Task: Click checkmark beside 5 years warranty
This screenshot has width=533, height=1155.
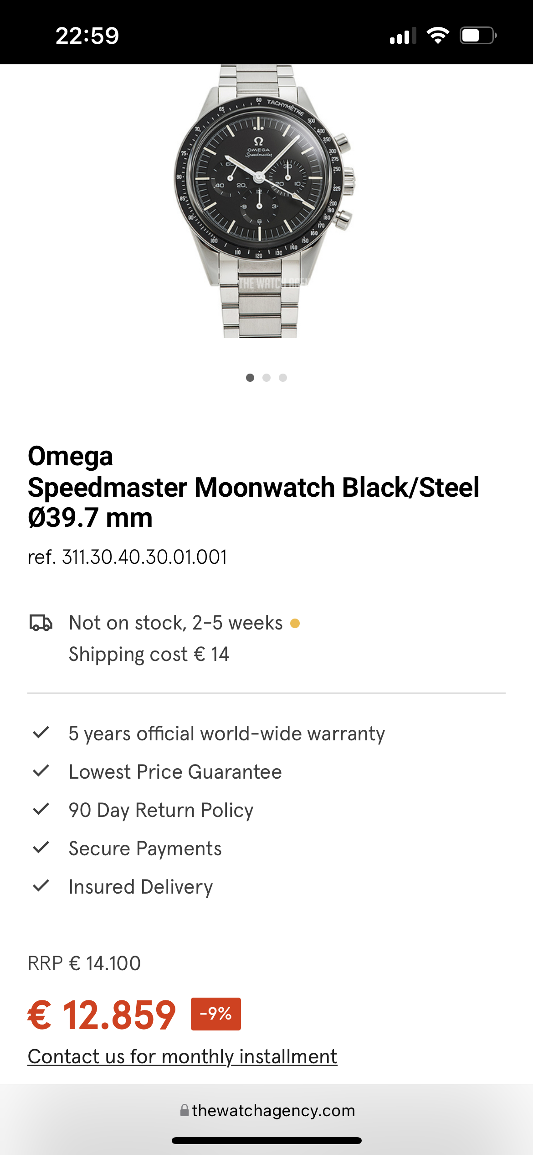Action: point(41,733)
